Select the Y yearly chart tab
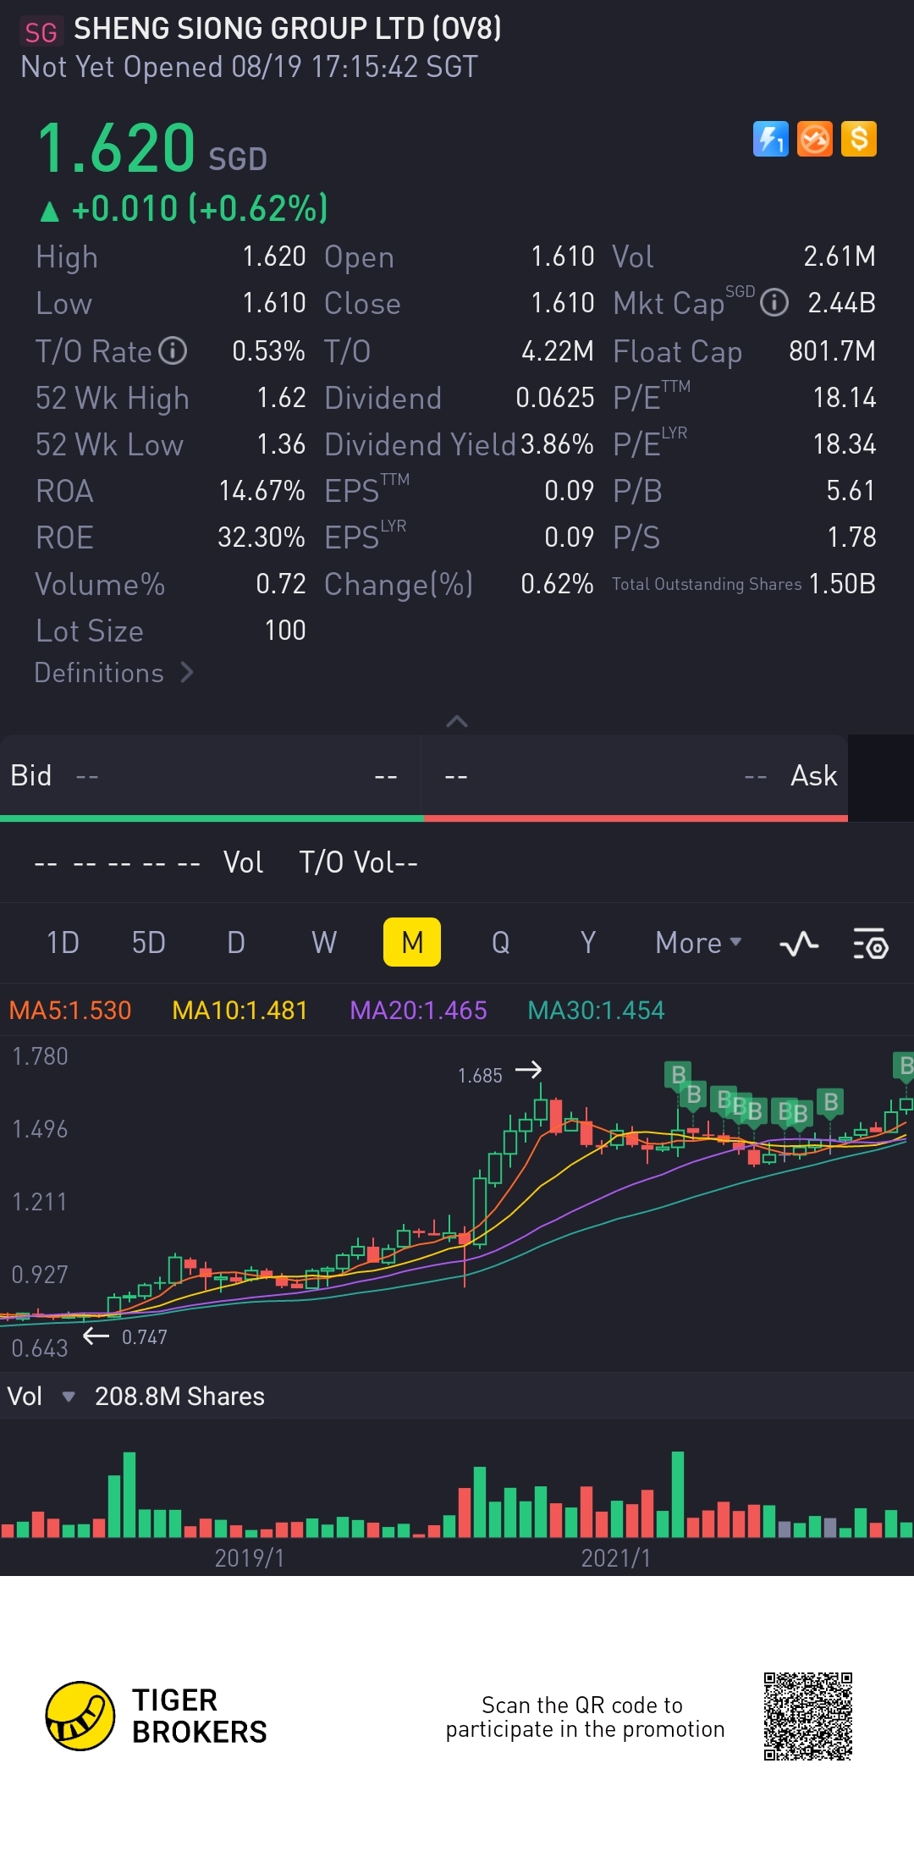 click(588, 942)
